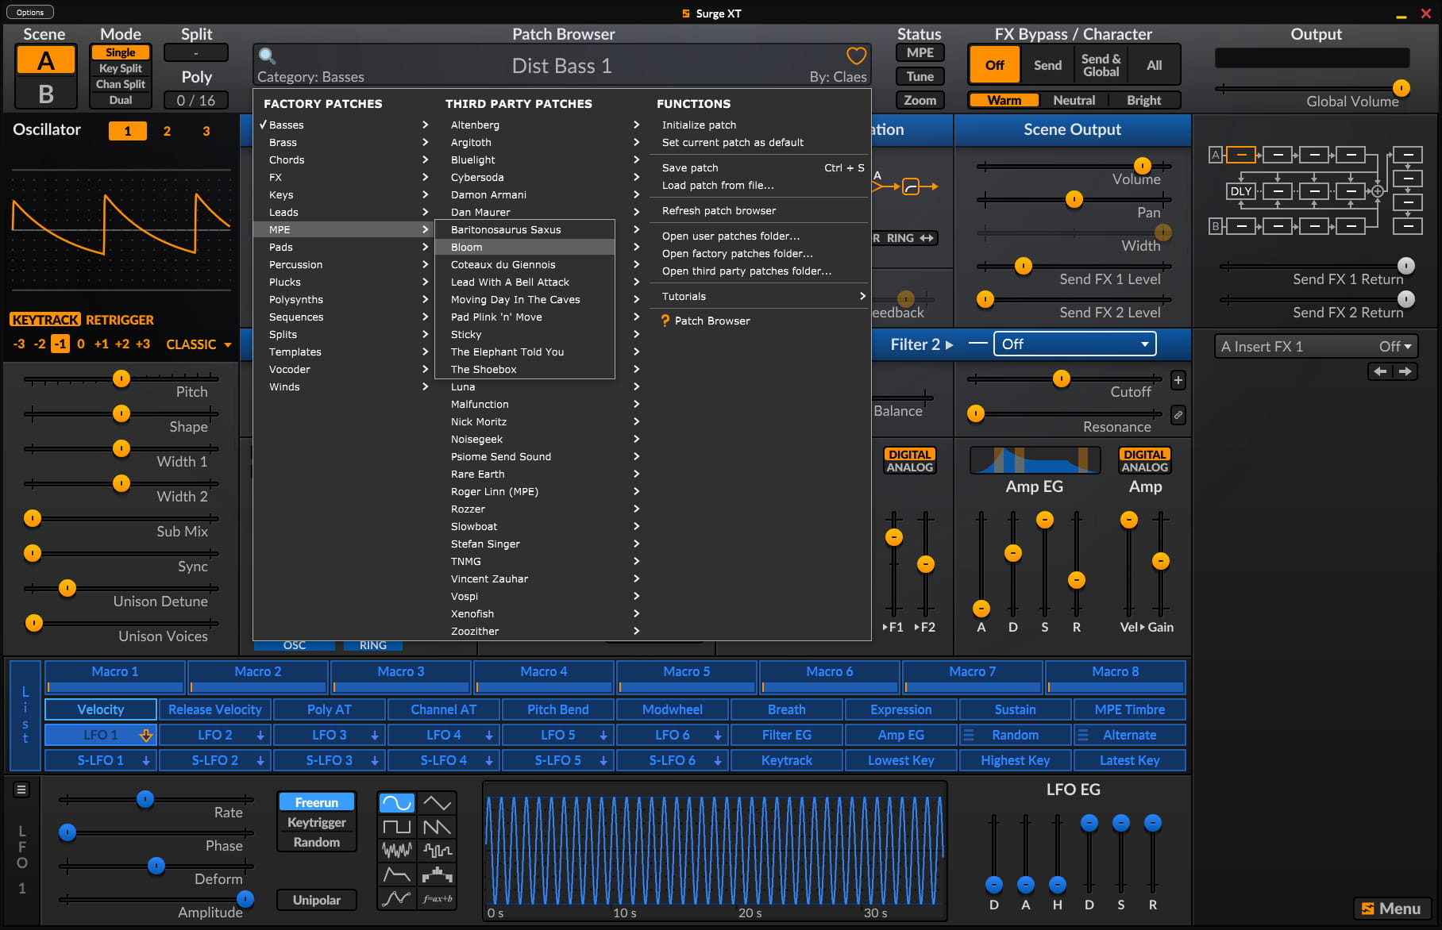The image size is (1442, 930).
Task: Choose the Bloom patch
Action: click(x=525, y=247)
